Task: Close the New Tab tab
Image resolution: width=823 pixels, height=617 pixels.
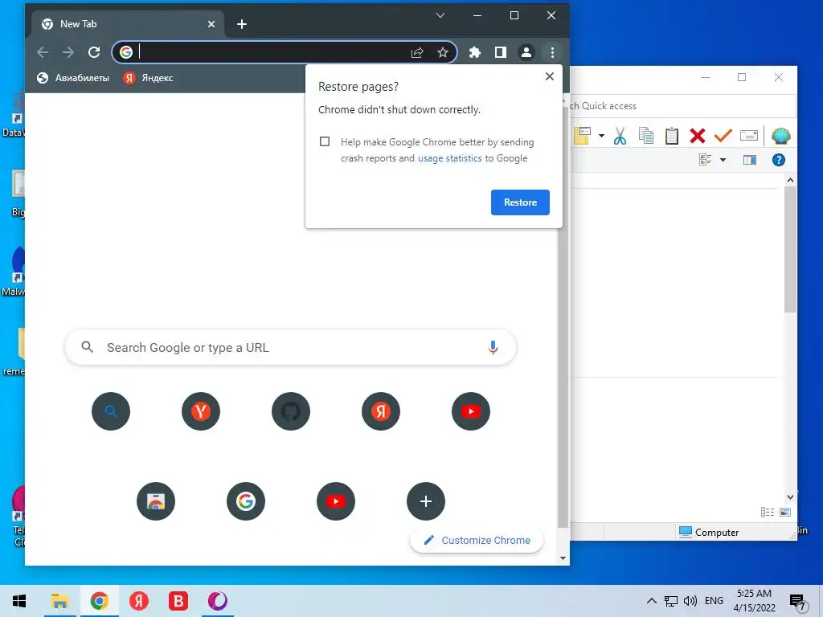Action: tap(211, 24)
